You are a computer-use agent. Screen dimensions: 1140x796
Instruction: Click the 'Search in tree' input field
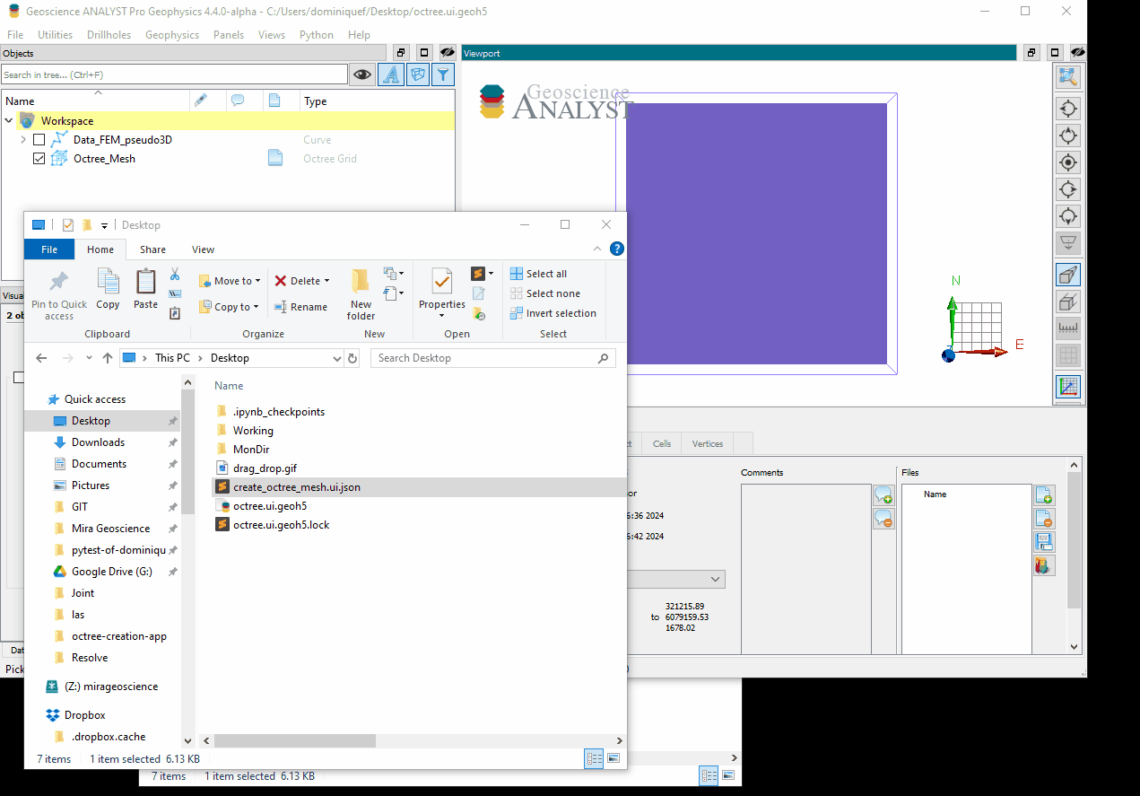[174, 74]
